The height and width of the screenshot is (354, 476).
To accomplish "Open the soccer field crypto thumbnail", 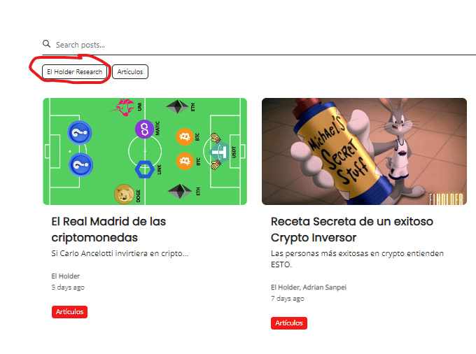I will (145, 151).
